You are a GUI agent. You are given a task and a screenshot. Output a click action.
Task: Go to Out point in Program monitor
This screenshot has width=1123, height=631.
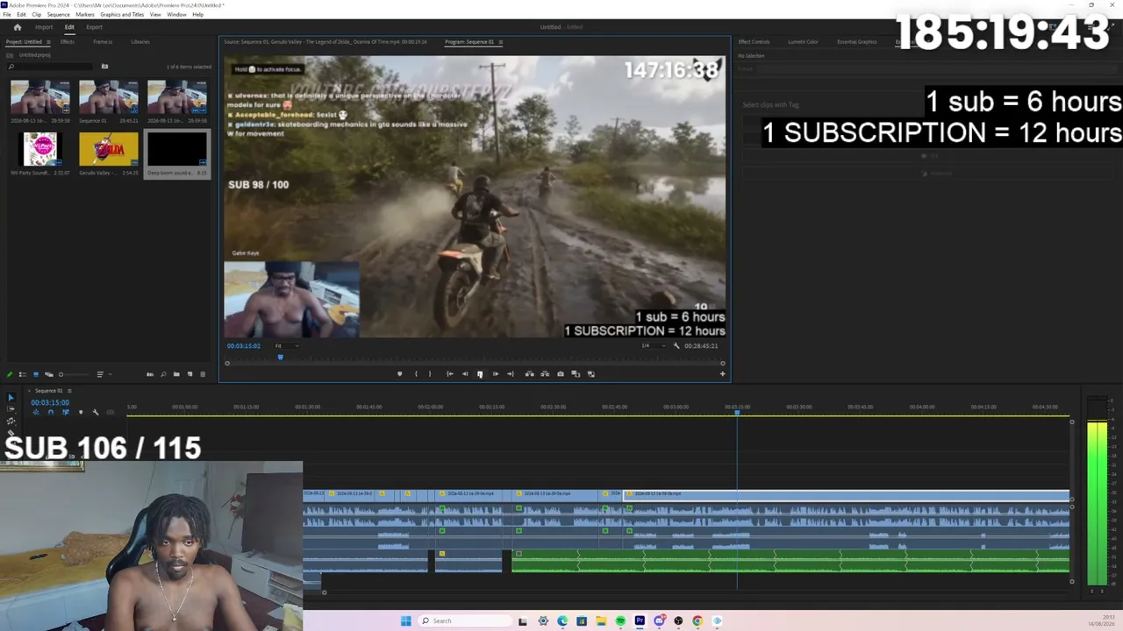point(511,374)
